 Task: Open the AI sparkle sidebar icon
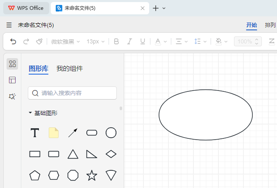(x=12, y=96)
